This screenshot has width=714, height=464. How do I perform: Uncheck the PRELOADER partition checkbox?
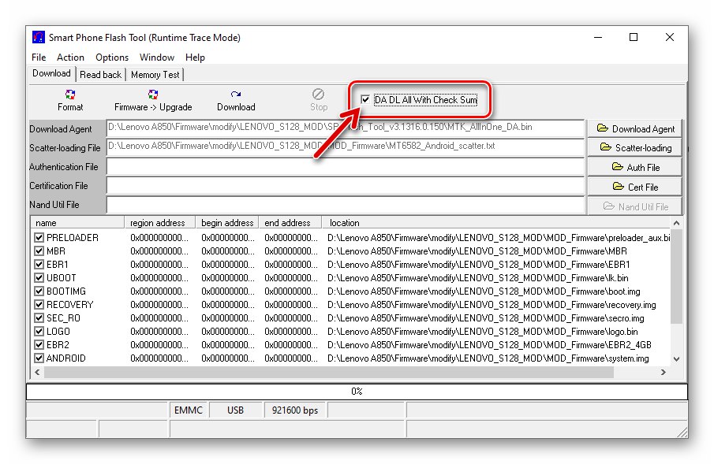point(39,237)
